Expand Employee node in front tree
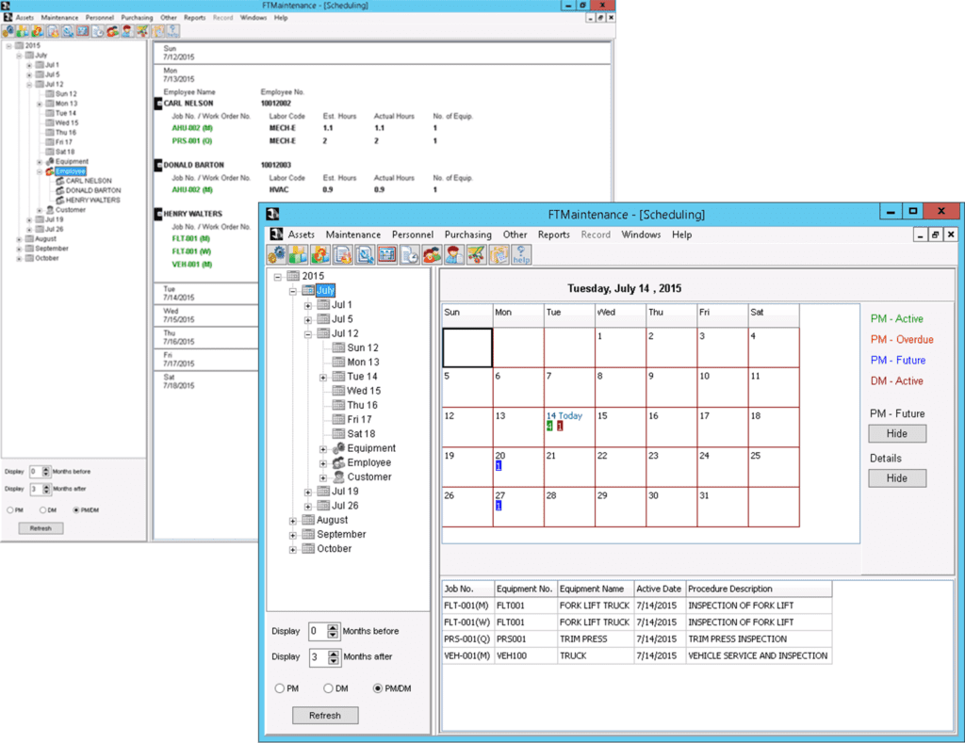965x743 pixels. (323, 463)
